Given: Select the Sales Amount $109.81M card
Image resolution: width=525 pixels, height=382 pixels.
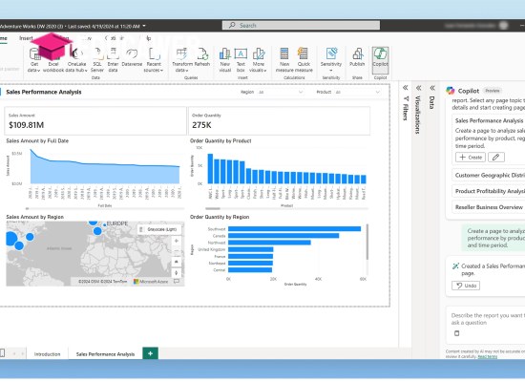Looking at the screenshot, I should pyautogui.click(x=95, y=121).
